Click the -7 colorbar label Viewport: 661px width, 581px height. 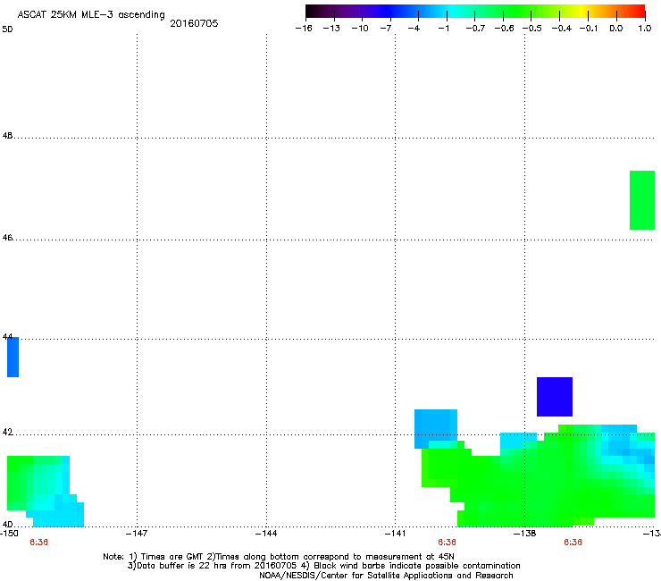[385, 29]
